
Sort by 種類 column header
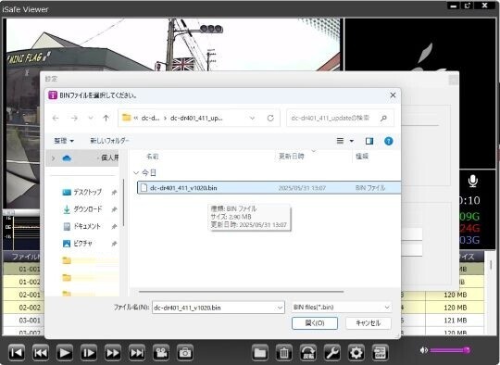click(362, 156)
